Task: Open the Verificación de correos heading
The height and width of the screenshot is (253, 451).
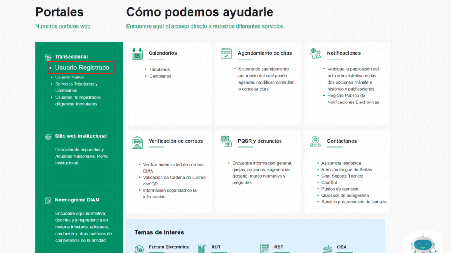Action: (176, 141)
